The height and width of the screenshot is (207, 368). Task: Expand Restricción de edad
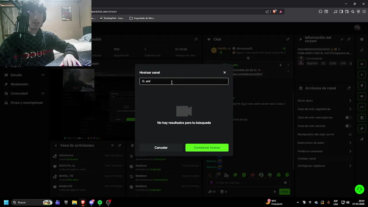pyautogui.click(x=324, y=143)
